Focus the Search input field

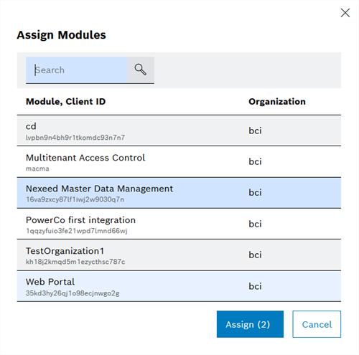[77, 70]
